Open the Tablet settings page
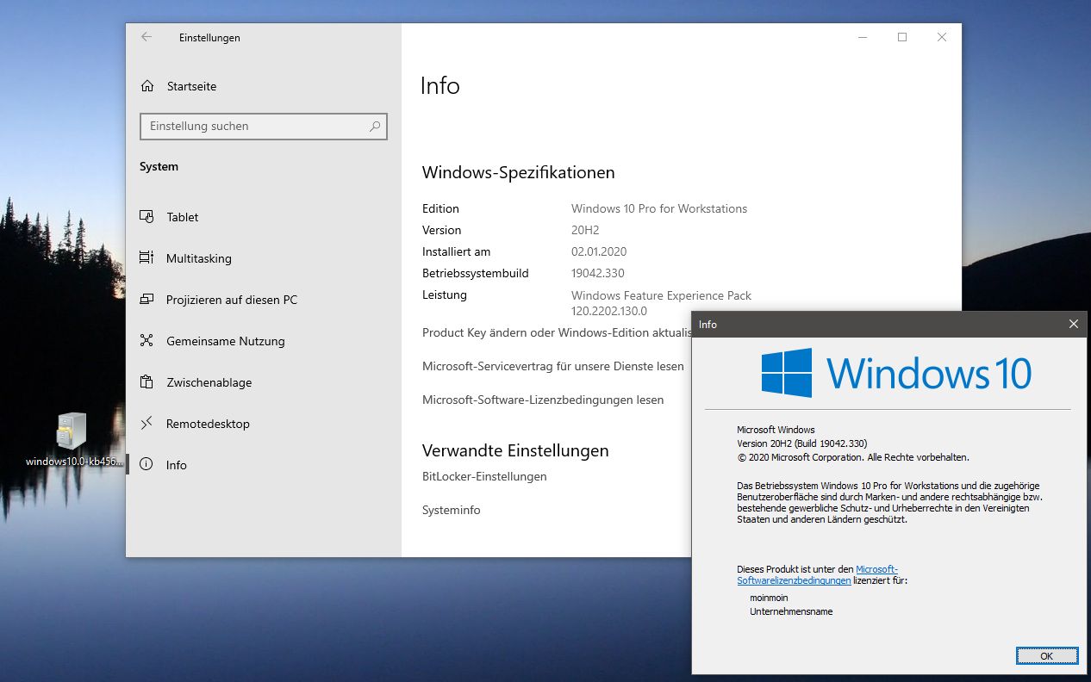 [x=264, y=217]
